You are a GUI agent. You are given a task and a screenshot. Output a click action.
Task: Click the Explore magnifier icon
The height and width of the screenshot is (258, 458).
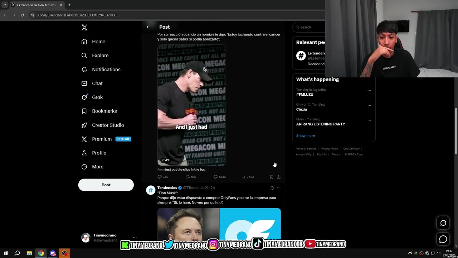tap(84, 56)
